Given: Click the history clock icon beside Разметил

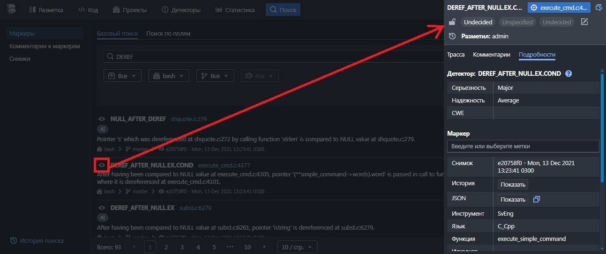Looking at the screenshot, I should (452, 36).
